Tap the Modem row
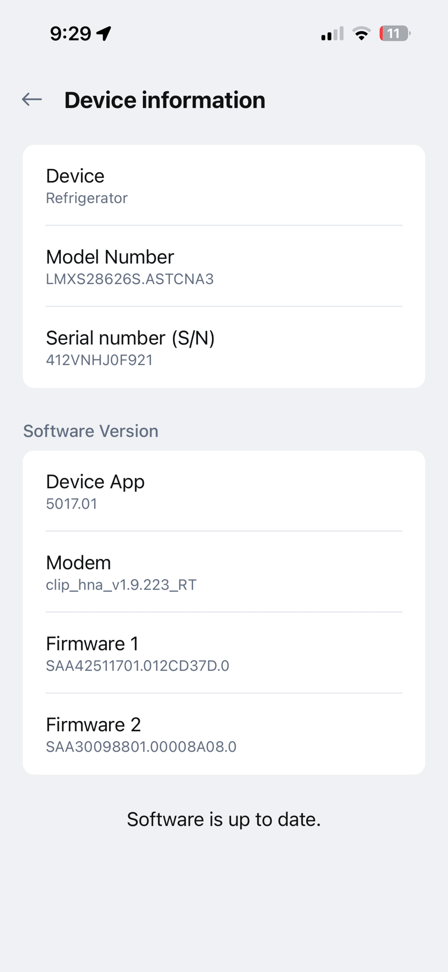448x972 pixels. click(x=224, y=572)
